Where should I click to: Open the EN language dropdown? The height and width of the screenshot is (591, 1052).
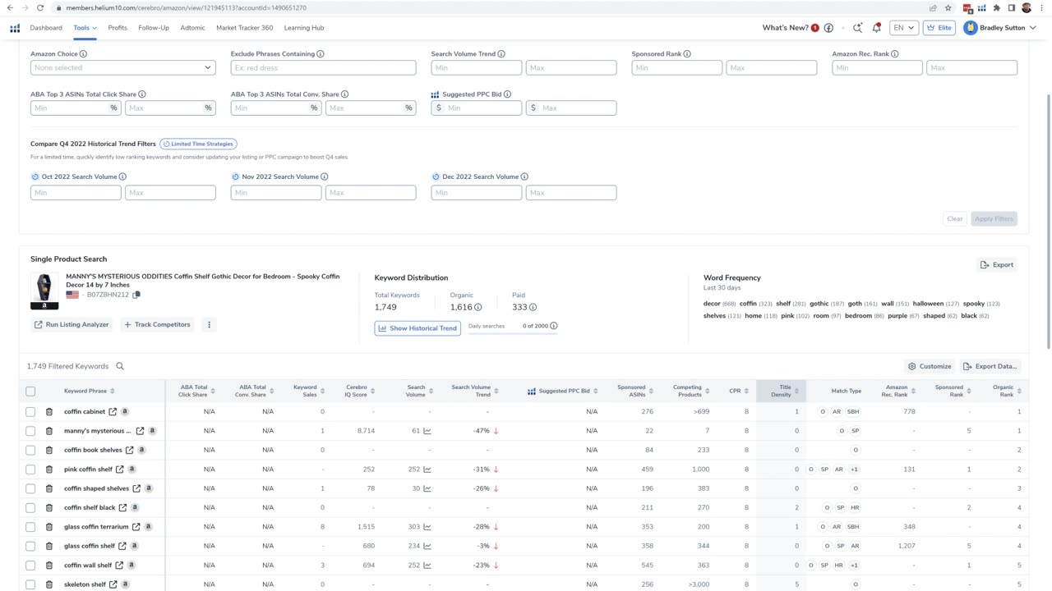(903, 28)
